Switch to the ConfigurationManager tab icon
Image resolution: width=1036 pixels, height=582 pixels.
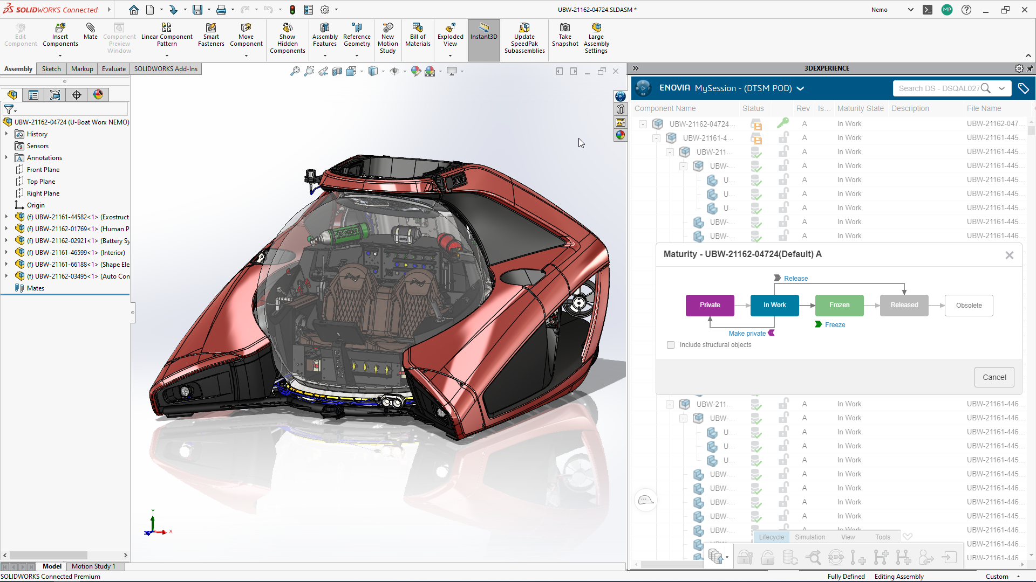55,95
